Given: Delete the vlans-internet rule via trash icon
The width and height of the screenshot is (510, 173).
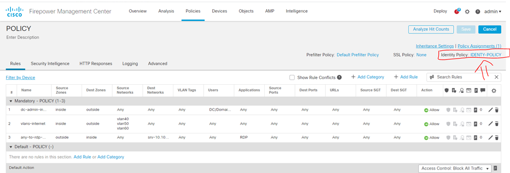Looking at the screenshot, I should (x=496, y=124).
